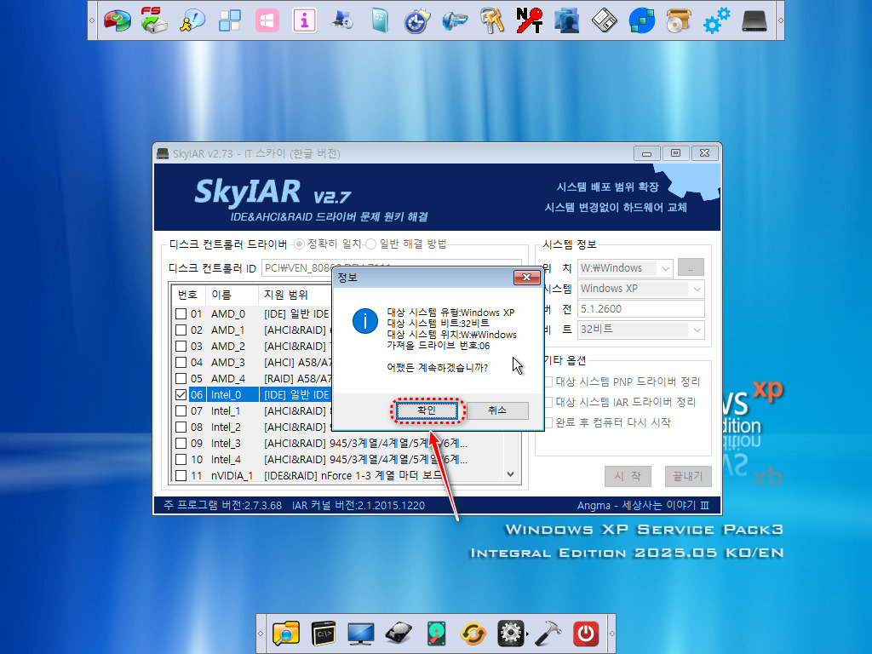Launch the blue gears icon in top dock
The width and height of the screenshot is (872, 654).
(x=717, y=20)
